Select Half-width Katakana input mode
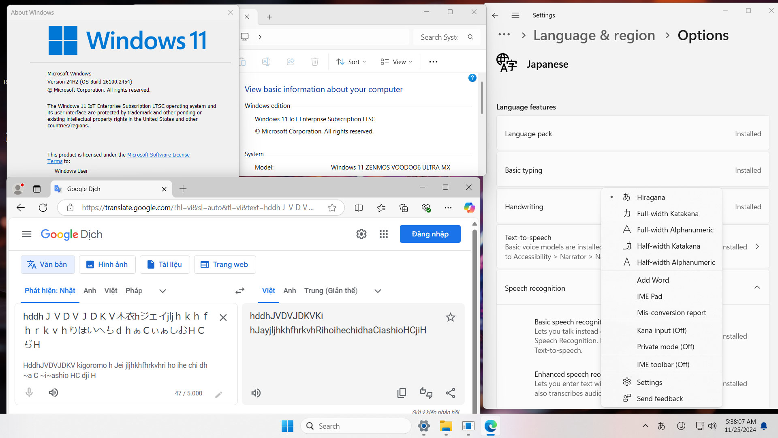The width and height of the screenshot is (778, 438). click(661, 246)
